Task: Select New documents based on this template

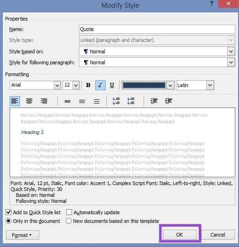Action: (69, 221)
